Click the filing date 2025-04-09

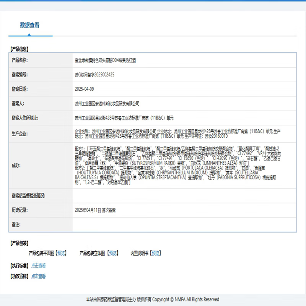pyautogui.click(x=85, y=89)
